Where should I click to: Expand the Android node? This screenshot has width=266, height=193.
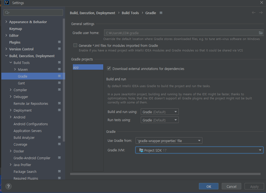(x=11, y=117)
